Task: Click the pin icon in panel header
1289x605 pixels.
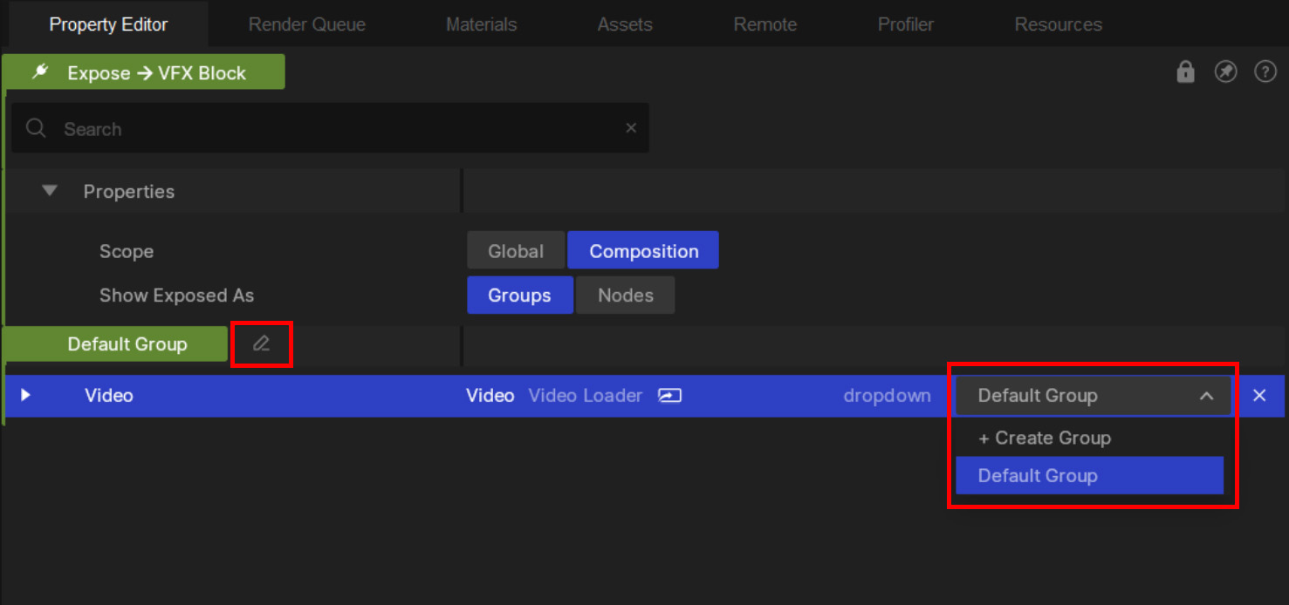Action: coord(1226,72)
